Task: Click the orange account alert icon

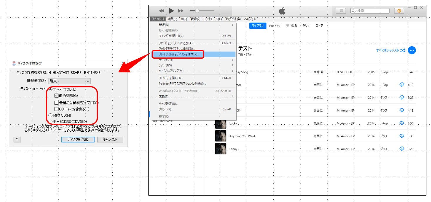Action: tap(399, 11)
